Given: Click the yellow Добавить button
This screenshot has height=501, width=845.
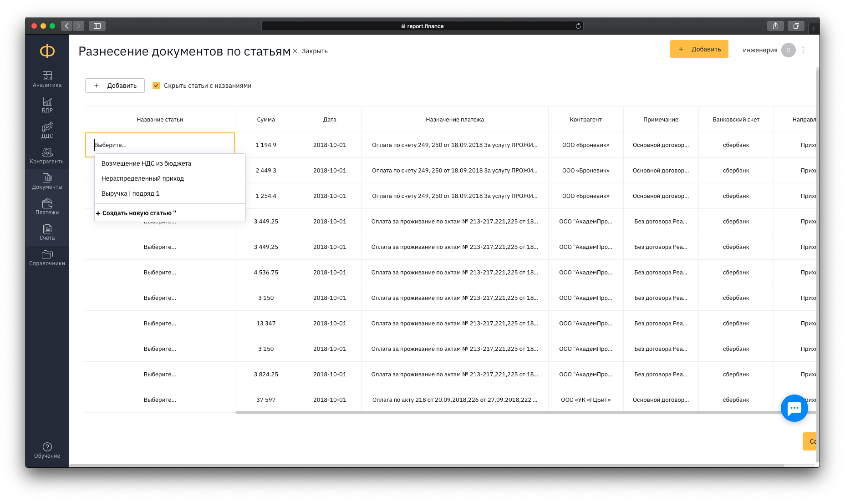Looking at the screenshot, I should 699,49.
